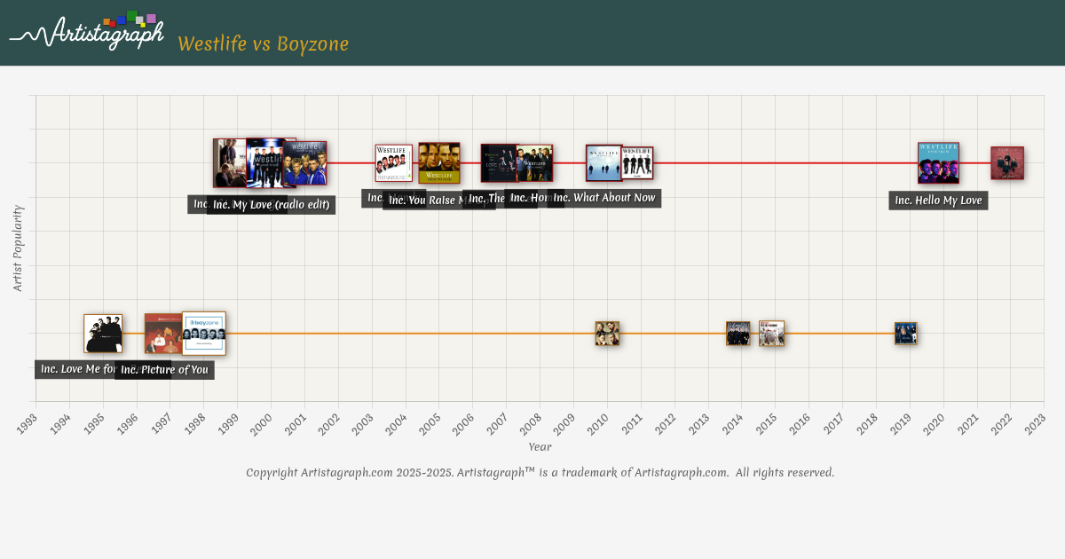Click the 'Inc. What About Now' label
The width and height of the screenshot is (1065, 559).
[x=604, y=198]
